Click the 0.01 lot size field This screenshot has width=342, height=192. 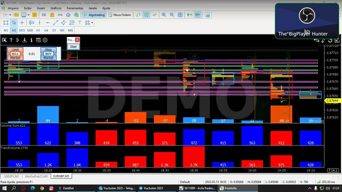pyautogui.click(x=32, y=54)
